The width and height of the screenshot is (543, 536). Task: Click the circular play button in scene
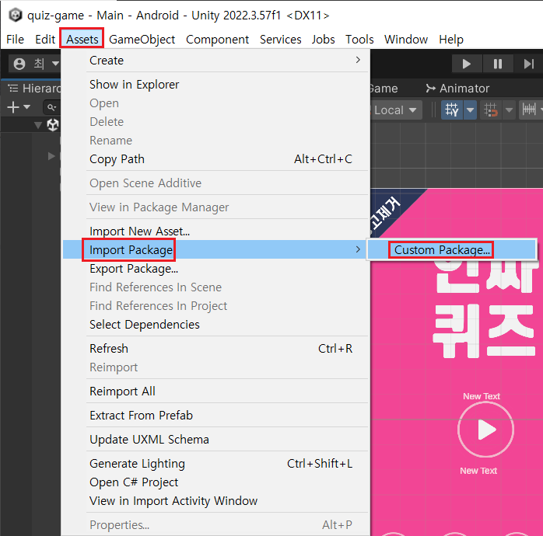point(485,430)
